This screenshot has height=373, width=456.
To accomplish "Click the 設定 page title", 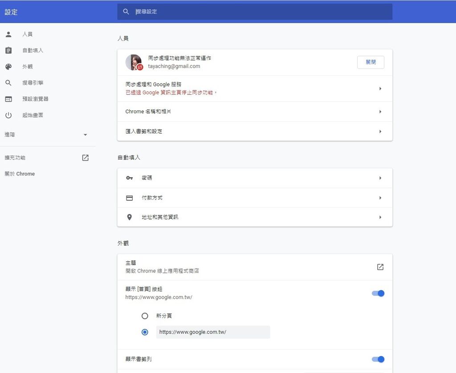I will coord(11,12).
